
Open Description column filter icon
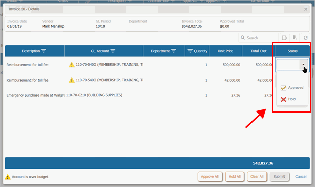click(44, 51)
